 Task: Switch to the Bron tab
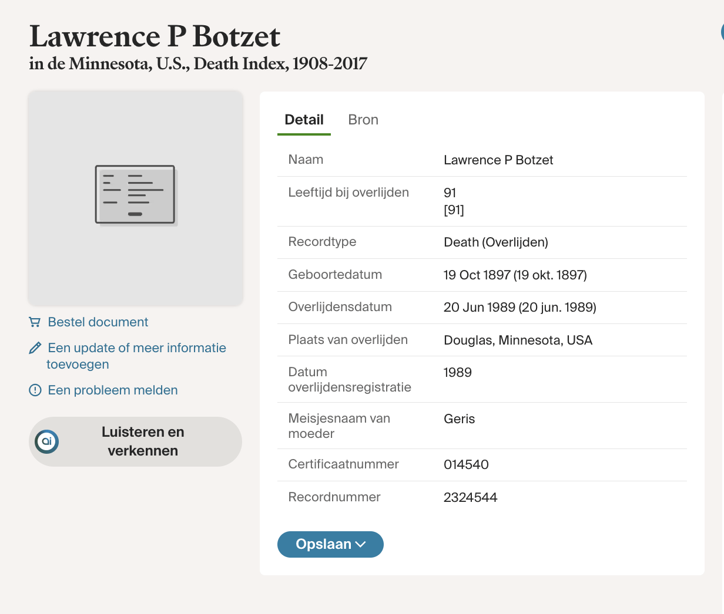coord(363,120)
